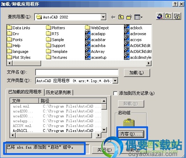Select the acbrowse arx file
This screenshot has height=158, width=186.
tap(135, 34)
